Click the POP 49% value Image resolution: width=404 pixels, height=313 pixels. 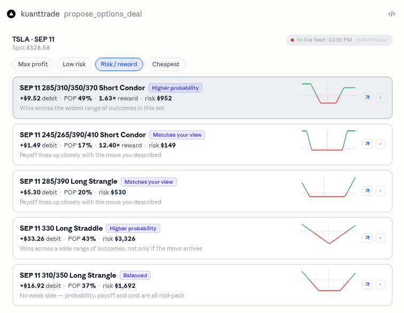(78, 98)
